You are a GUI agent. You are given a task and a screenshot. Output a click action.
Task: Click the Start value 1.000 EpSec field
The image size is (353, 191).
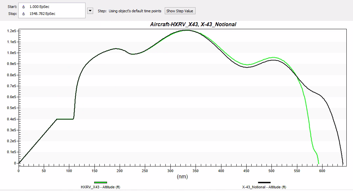coord(39,7)
